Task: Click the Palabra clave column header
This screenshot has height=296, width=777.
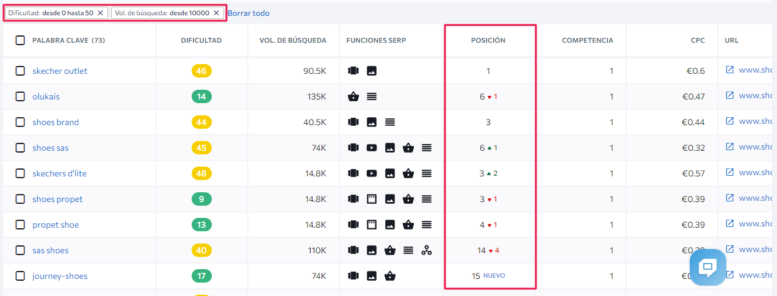Action: [x=68, y=40]
